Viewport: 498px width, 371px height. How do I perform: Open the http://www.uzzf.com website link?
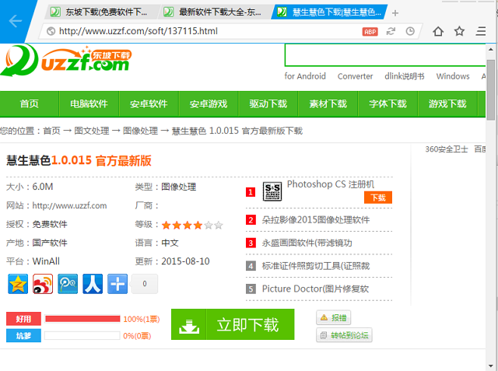point(69,205)
